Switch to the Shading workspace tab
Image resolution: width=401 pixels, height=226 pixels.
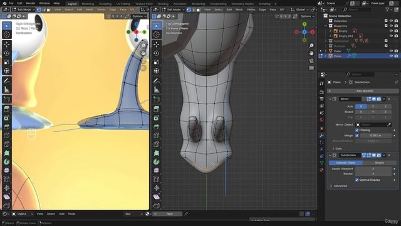click(163, 4)
